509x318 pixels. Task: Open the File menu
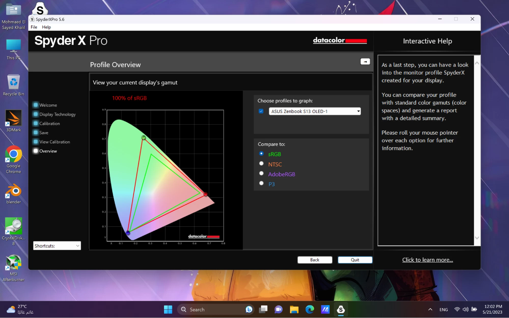(x=34, y=27)
